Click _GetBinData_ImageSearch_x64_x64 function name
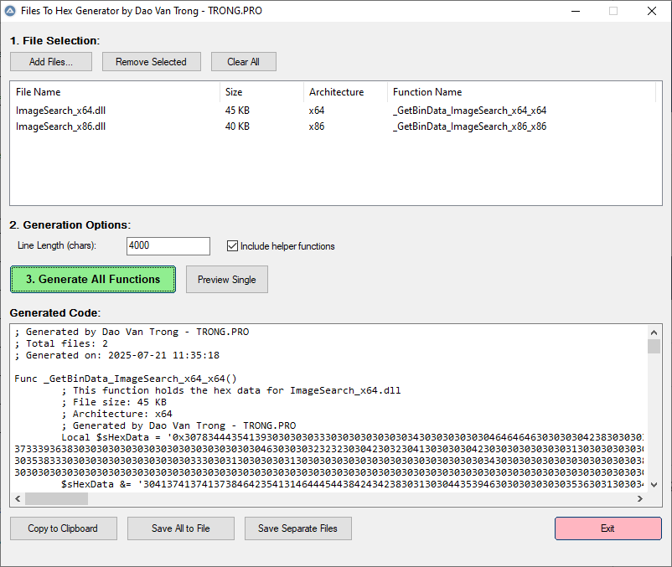 click(x=470, y=111)
